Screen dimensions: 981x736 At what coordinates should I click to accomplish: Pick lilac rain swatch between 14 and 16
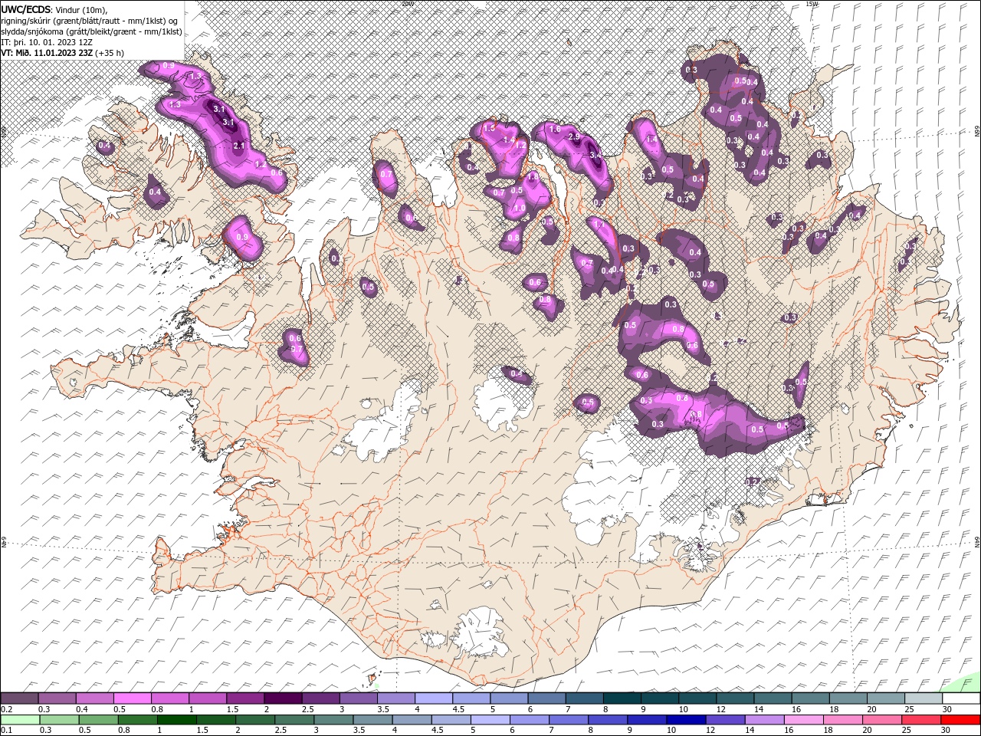coord(764,719)
